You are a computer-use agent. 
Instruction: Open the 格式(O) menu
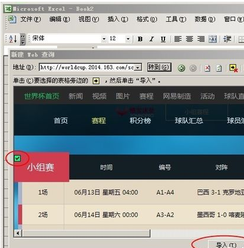[x=147, y=19]
